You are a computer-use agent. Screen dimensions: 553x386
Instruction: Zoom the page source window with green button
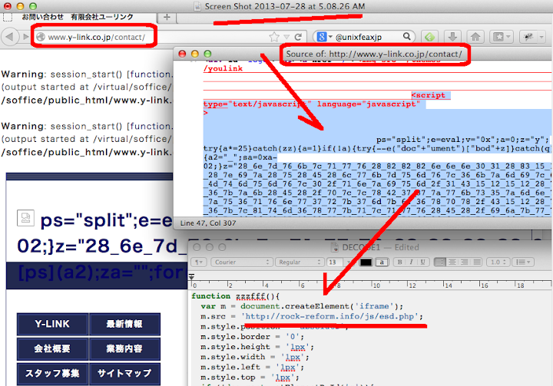tap(207, 54)
